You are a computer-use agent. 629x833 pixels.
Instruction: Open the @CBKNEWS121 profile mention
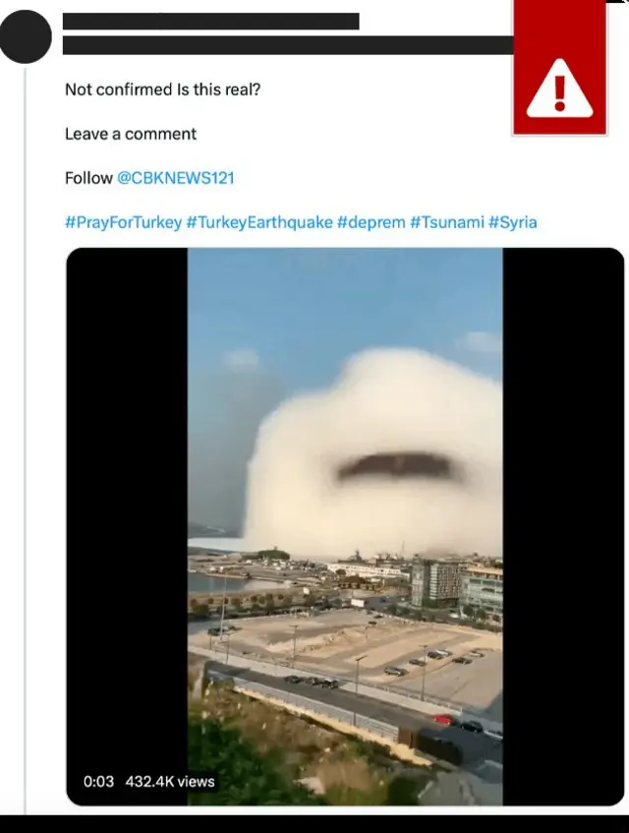[x=176, y=178]
